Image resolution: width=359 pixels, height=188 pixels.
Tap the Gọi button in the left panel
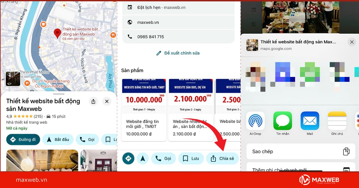[x=87, y=139]
